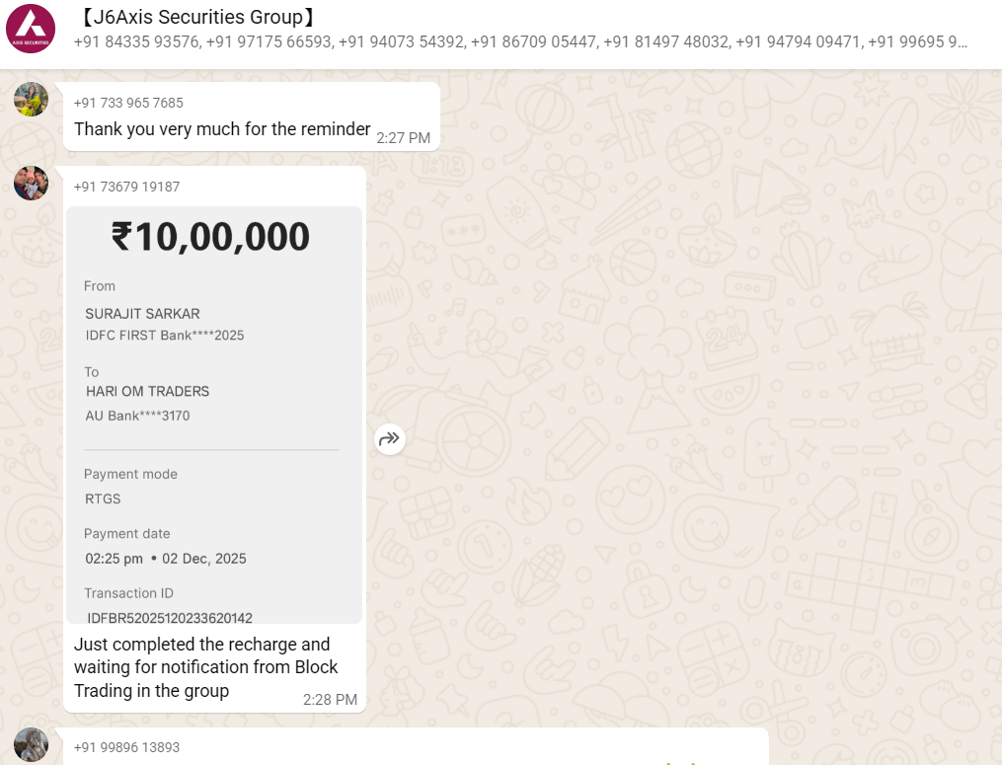1002x765 pixels.
Task: Click the payment date in receipt
Action: pyautogui.click(x=166, y=559)
